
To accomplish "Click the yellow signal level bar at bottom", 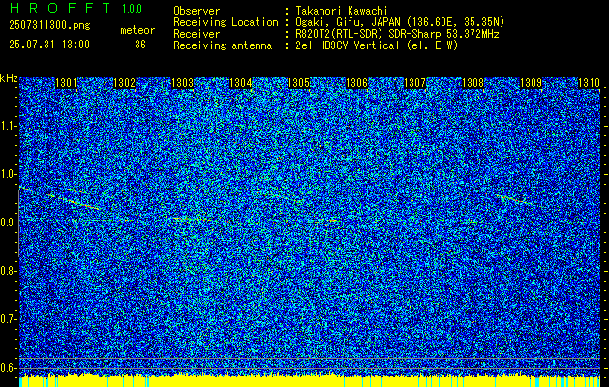I will click(310, 381).
